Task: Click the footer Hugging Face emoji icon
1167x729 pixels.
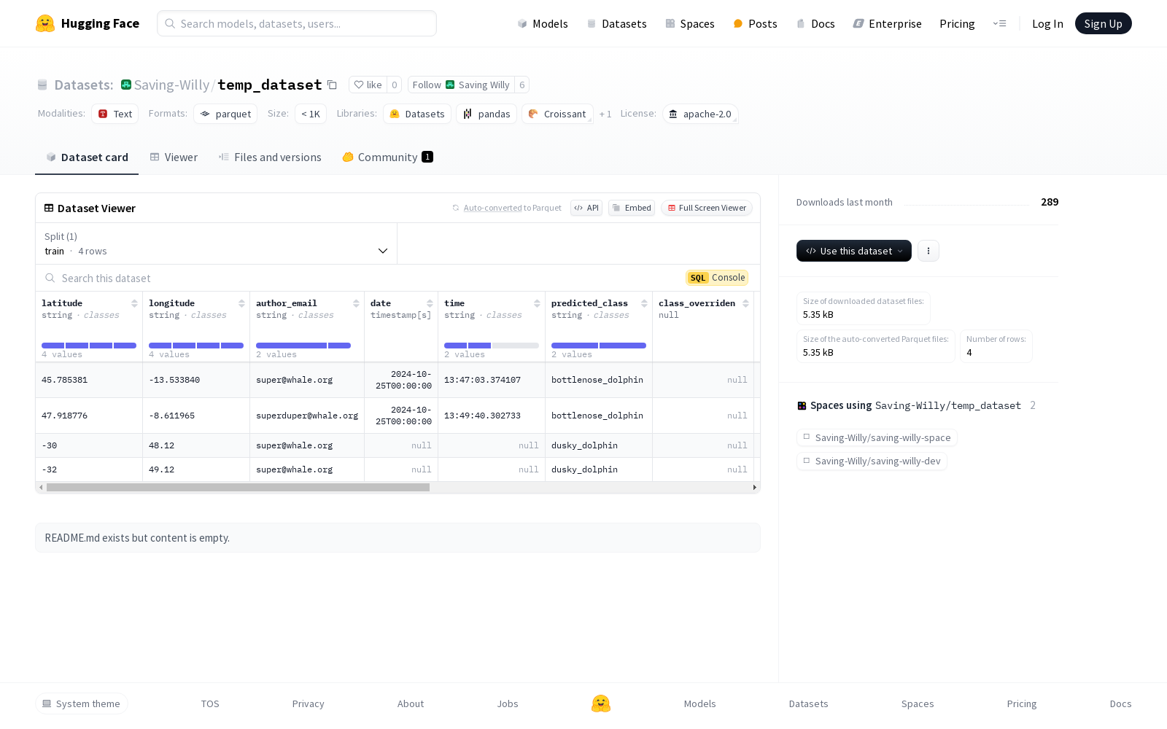Action: pyautogui.click(x=601, y=703)
